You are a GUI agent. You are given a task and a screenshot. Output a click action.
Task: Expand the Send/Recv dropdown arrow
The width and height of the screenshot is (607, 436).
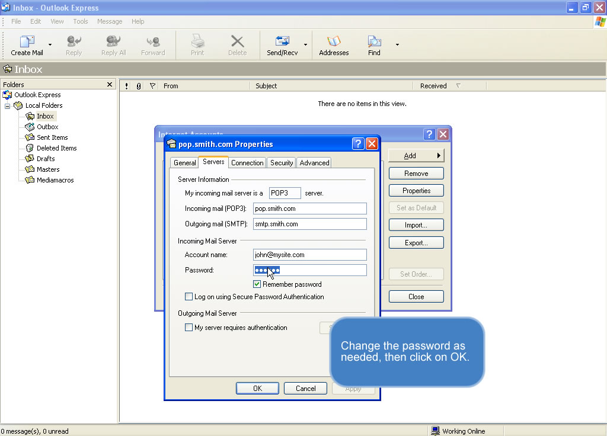point(305,44)
